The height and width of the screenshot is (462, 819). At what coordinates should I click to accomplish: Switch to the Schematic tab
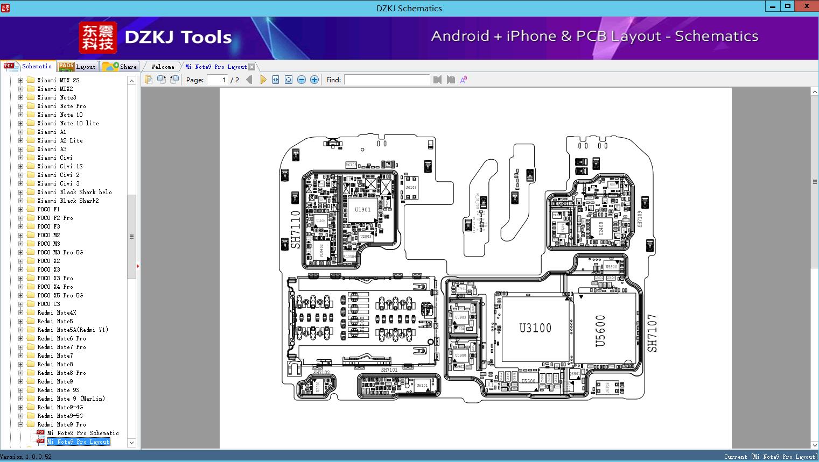click(28, 66)
